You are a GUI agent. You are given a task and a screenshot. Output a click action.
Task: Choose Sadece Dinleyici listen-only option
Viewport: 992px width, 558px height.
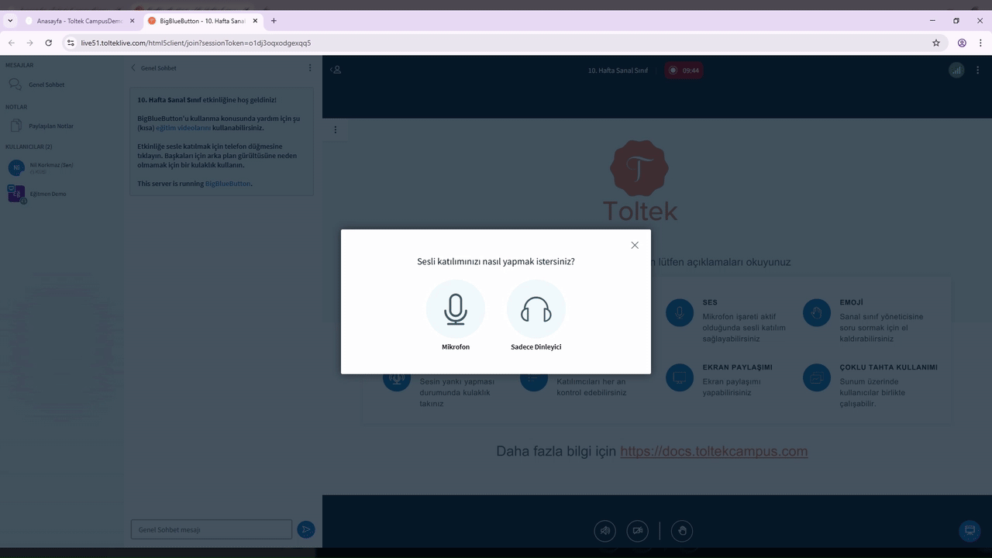[x=536, y=309]
